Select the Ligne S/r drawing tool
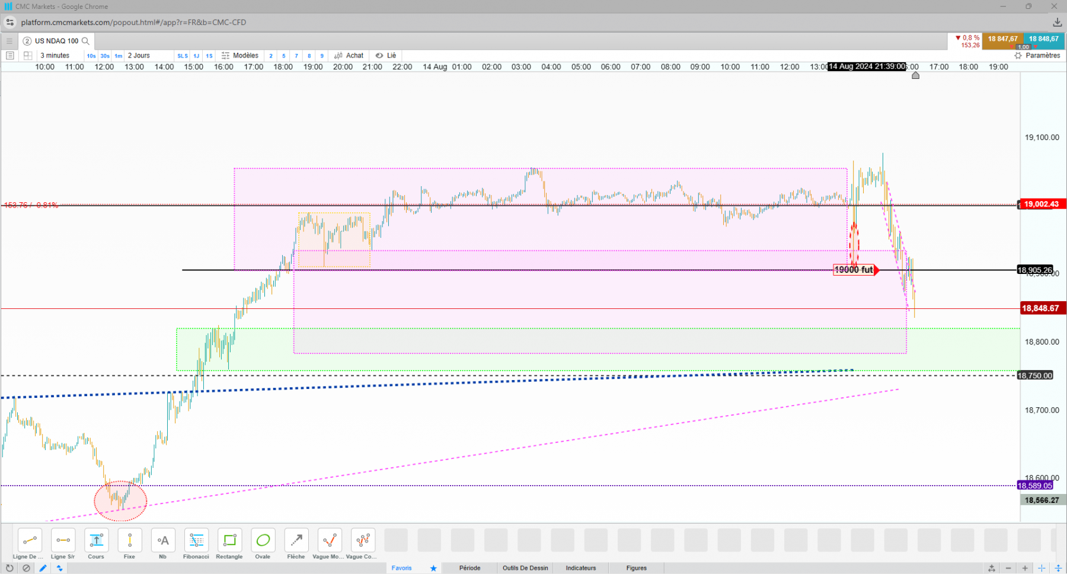 click(63, 540)
